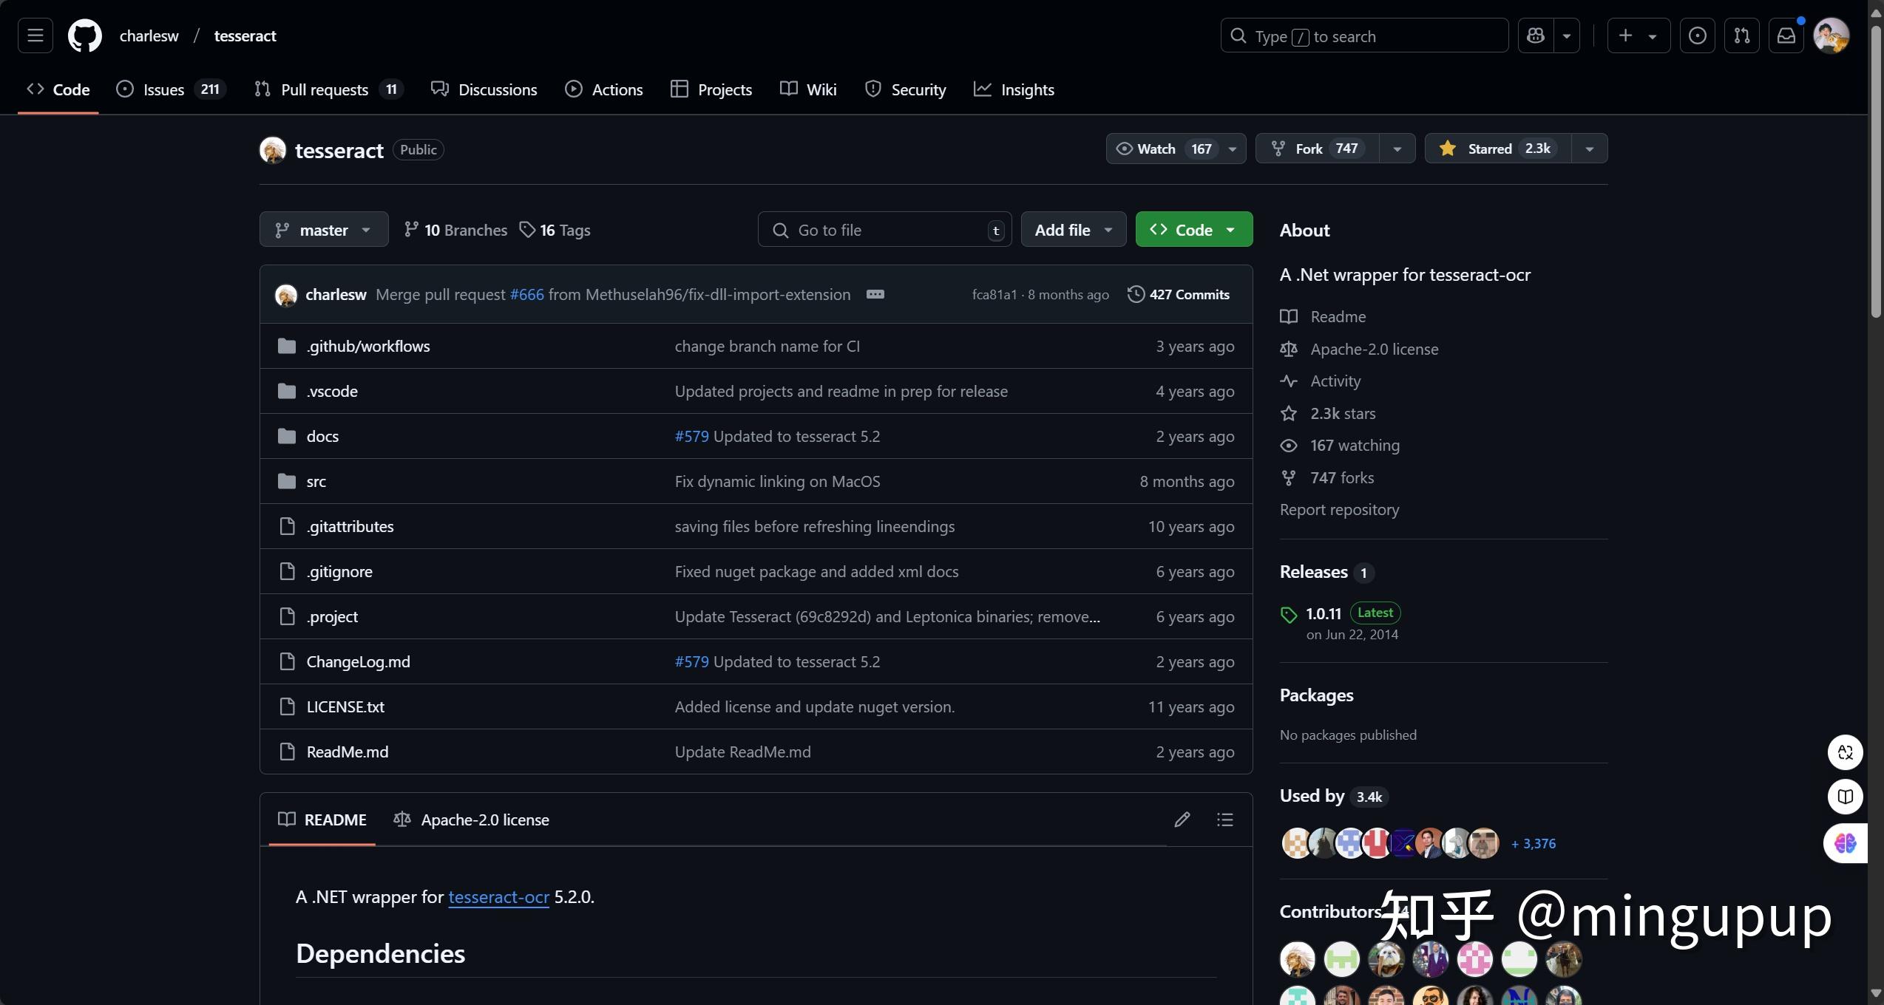Toggle Watch on the repository
The image size is (1884, 1005).
pyautogui.click(x=1164, y=149)
